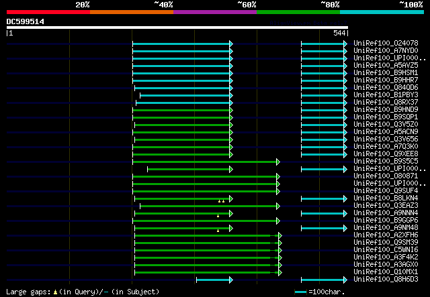Select hit label UniRef100_A3F4K2
430x297 pixels.
(386, 257)
